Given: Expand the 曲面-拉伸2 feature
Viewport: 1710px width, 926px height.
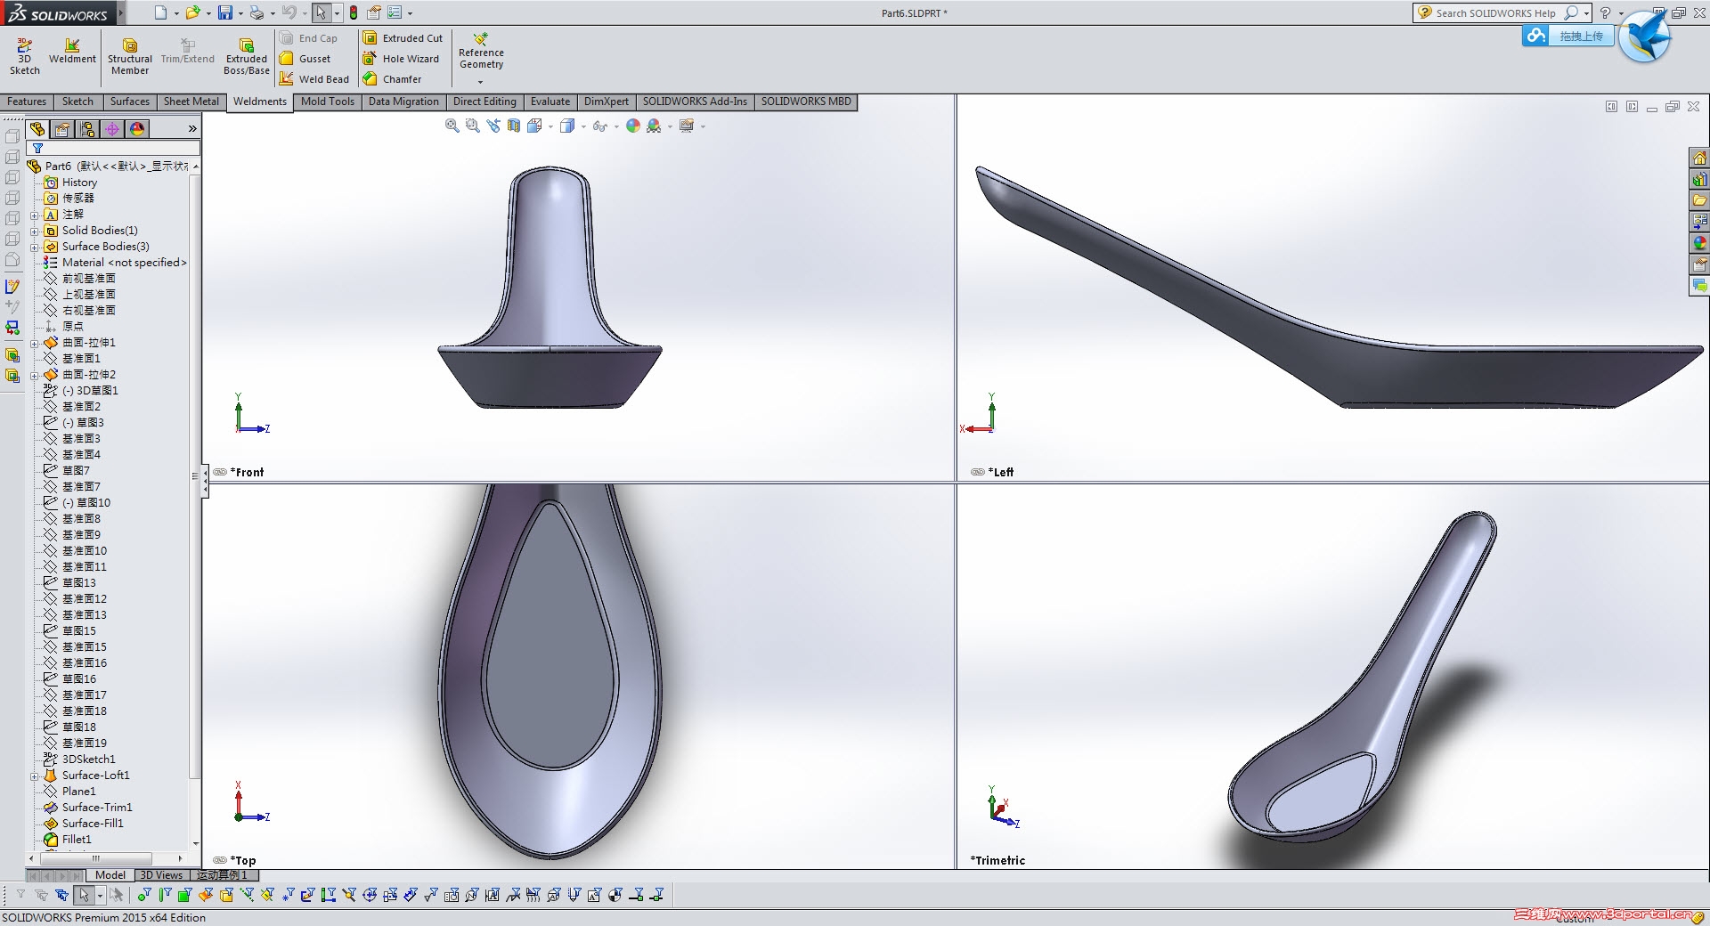Looking at the screenshot, I should click(x=35, y=375).
